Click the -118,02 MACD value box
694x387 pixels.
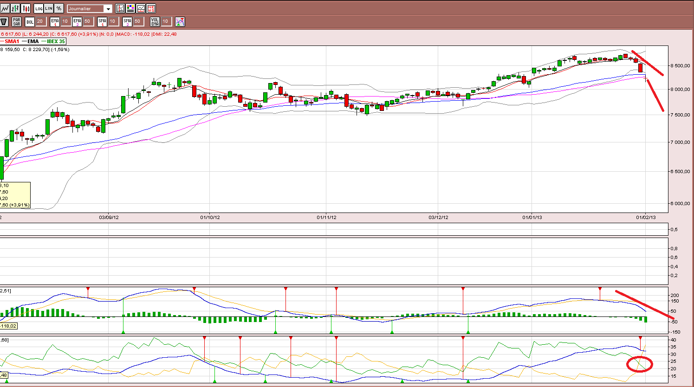coord(8,326)
